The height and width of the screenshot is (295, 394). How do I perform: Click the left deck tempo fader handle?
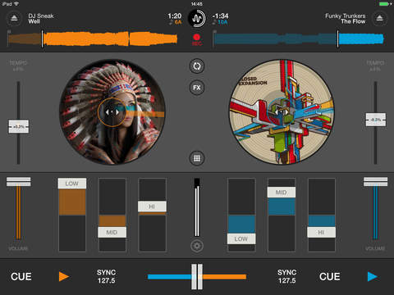[19, 126]
